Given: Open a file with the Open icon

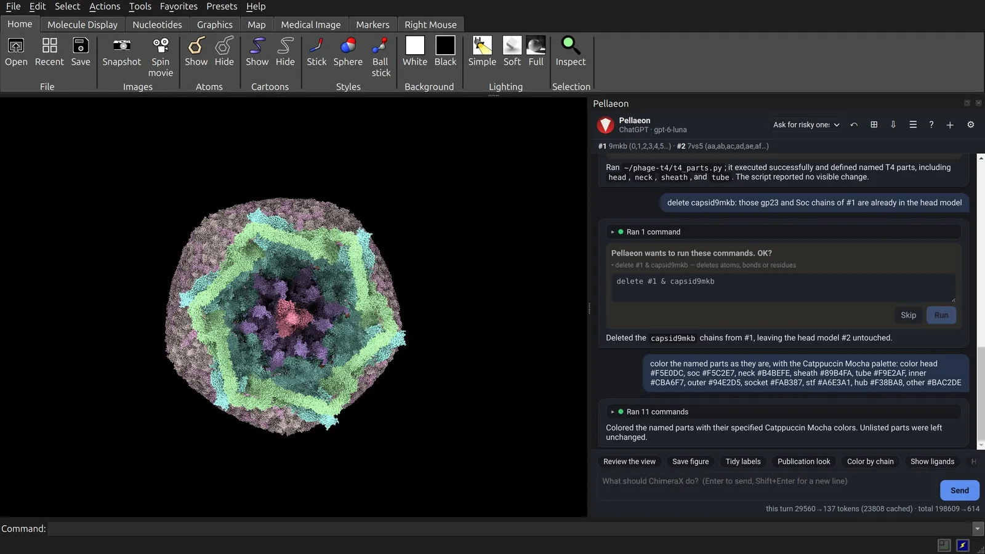Looking at the screenshot, I should click(16, 52).
